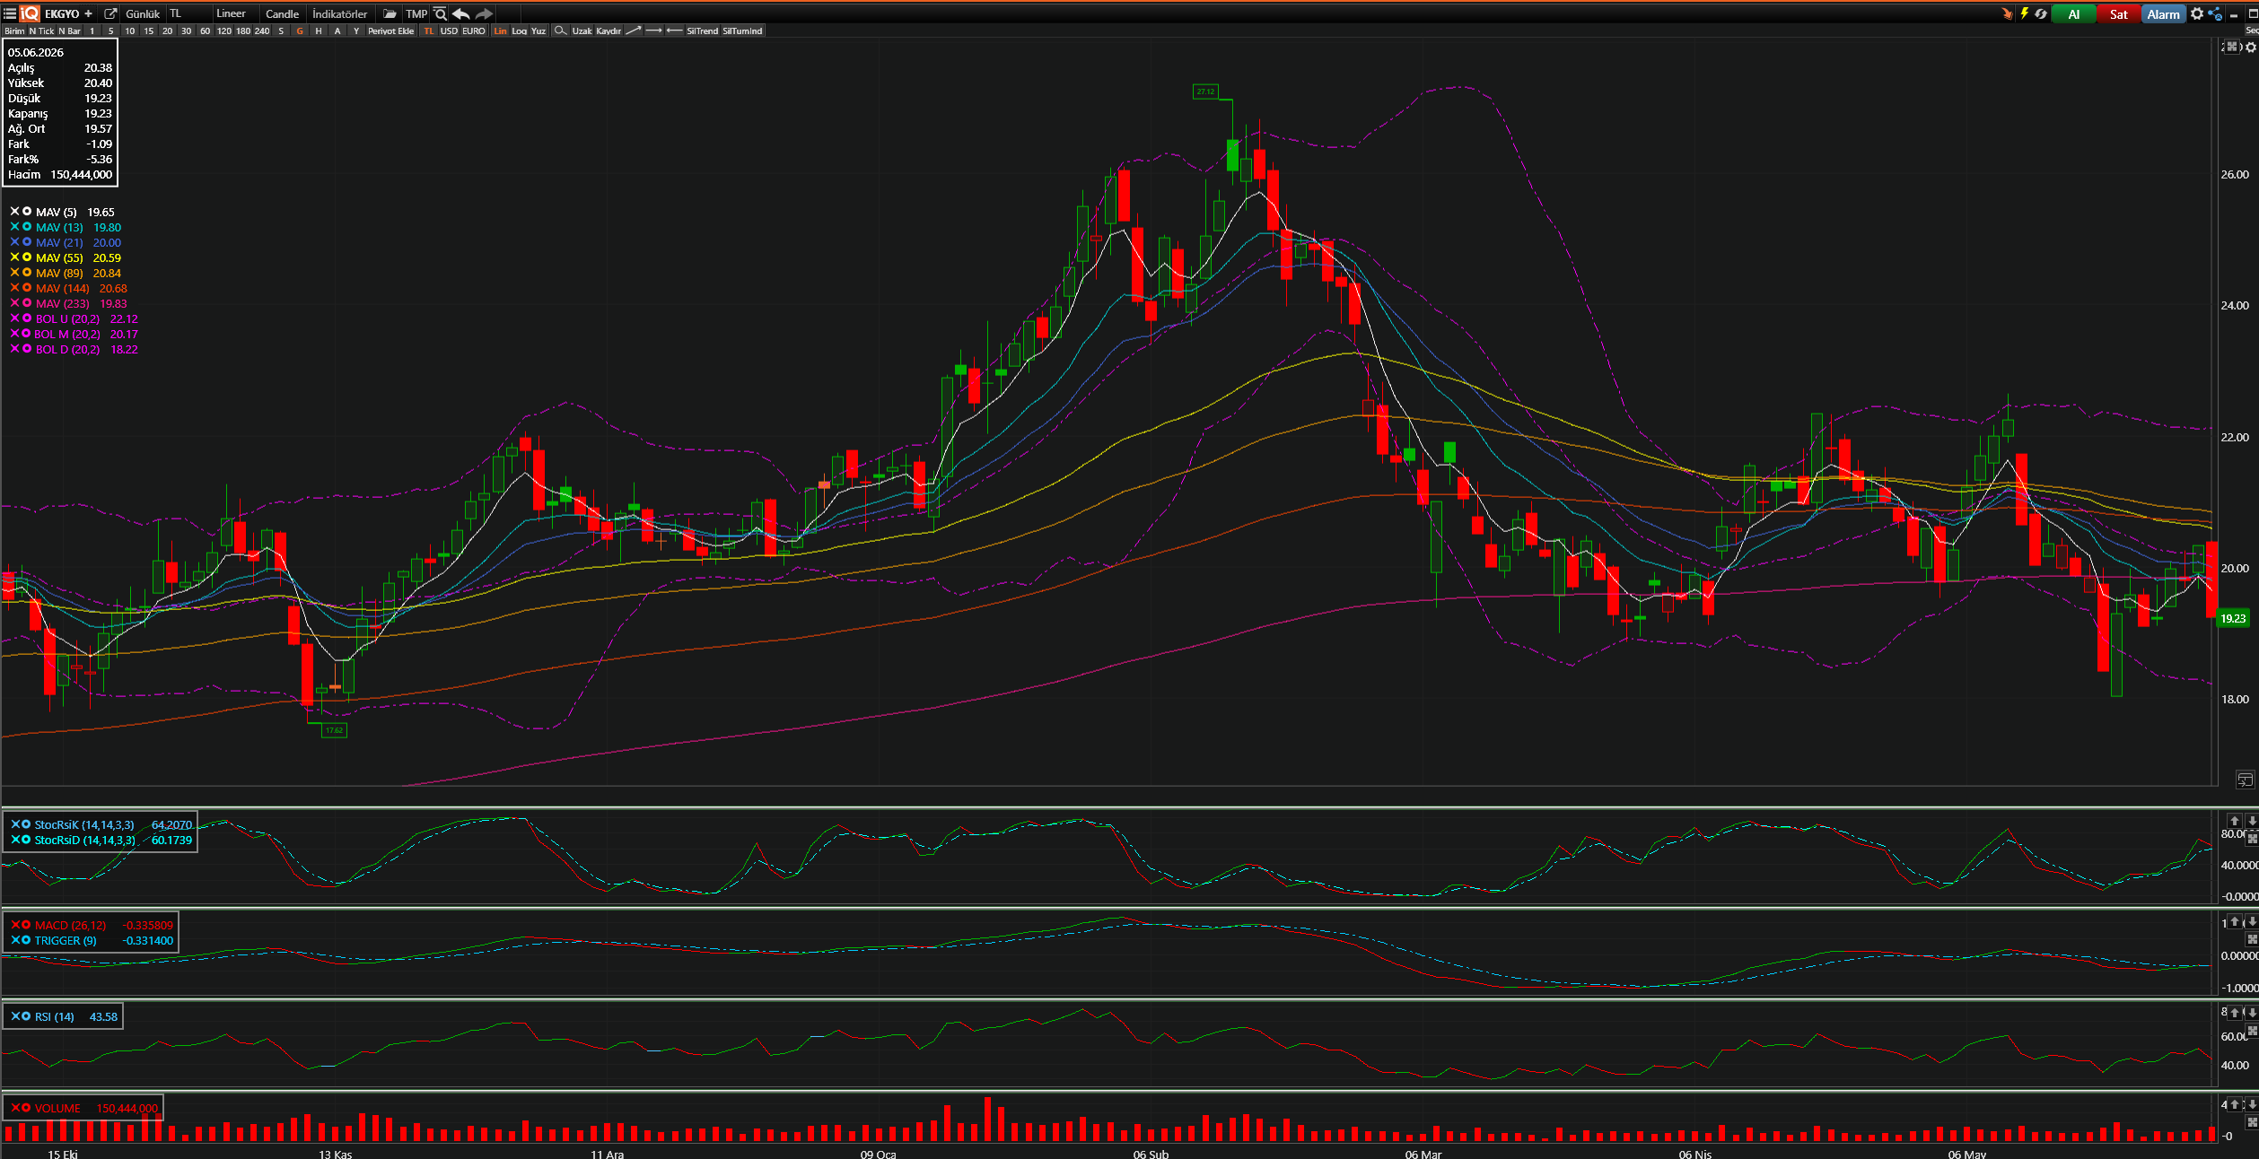Choose the 60 minute period
This screenshot has width=2259, height=1159.
point(206,30)
